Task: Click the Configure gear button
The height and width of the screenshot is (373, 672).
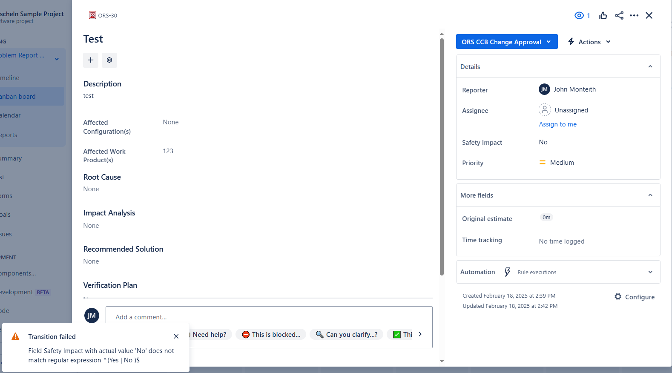Action: tap(635, 297)
